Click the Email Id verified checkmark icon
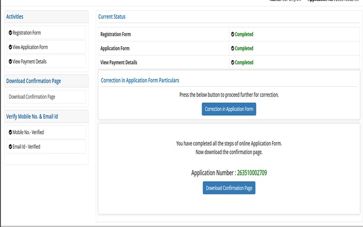363x227 pixels. tap(10, 146)
